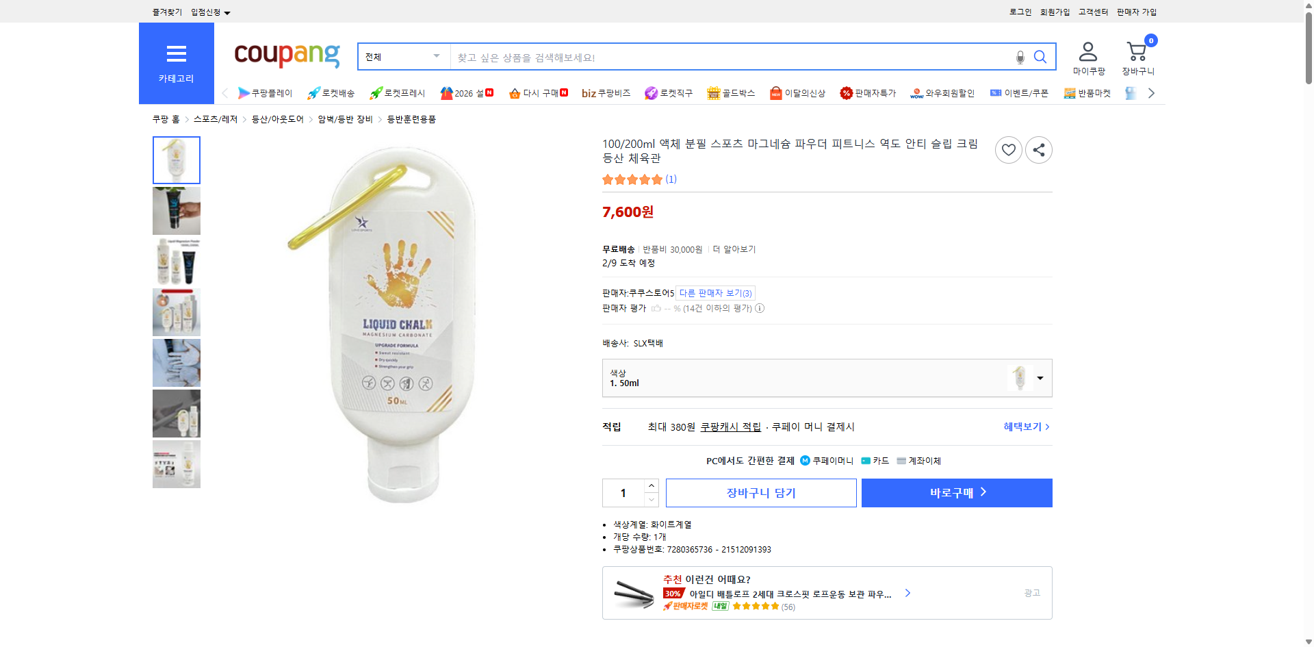Click the share icon next to the heart

coord(1038,149)
